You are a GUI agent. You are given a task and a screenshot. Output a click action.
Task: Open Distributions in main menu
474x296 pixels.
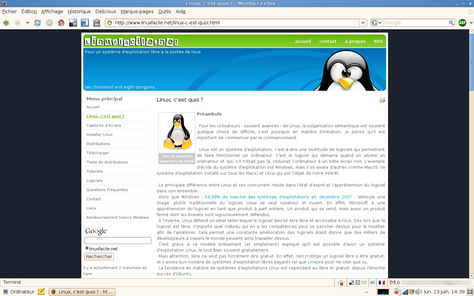point(98,144)
